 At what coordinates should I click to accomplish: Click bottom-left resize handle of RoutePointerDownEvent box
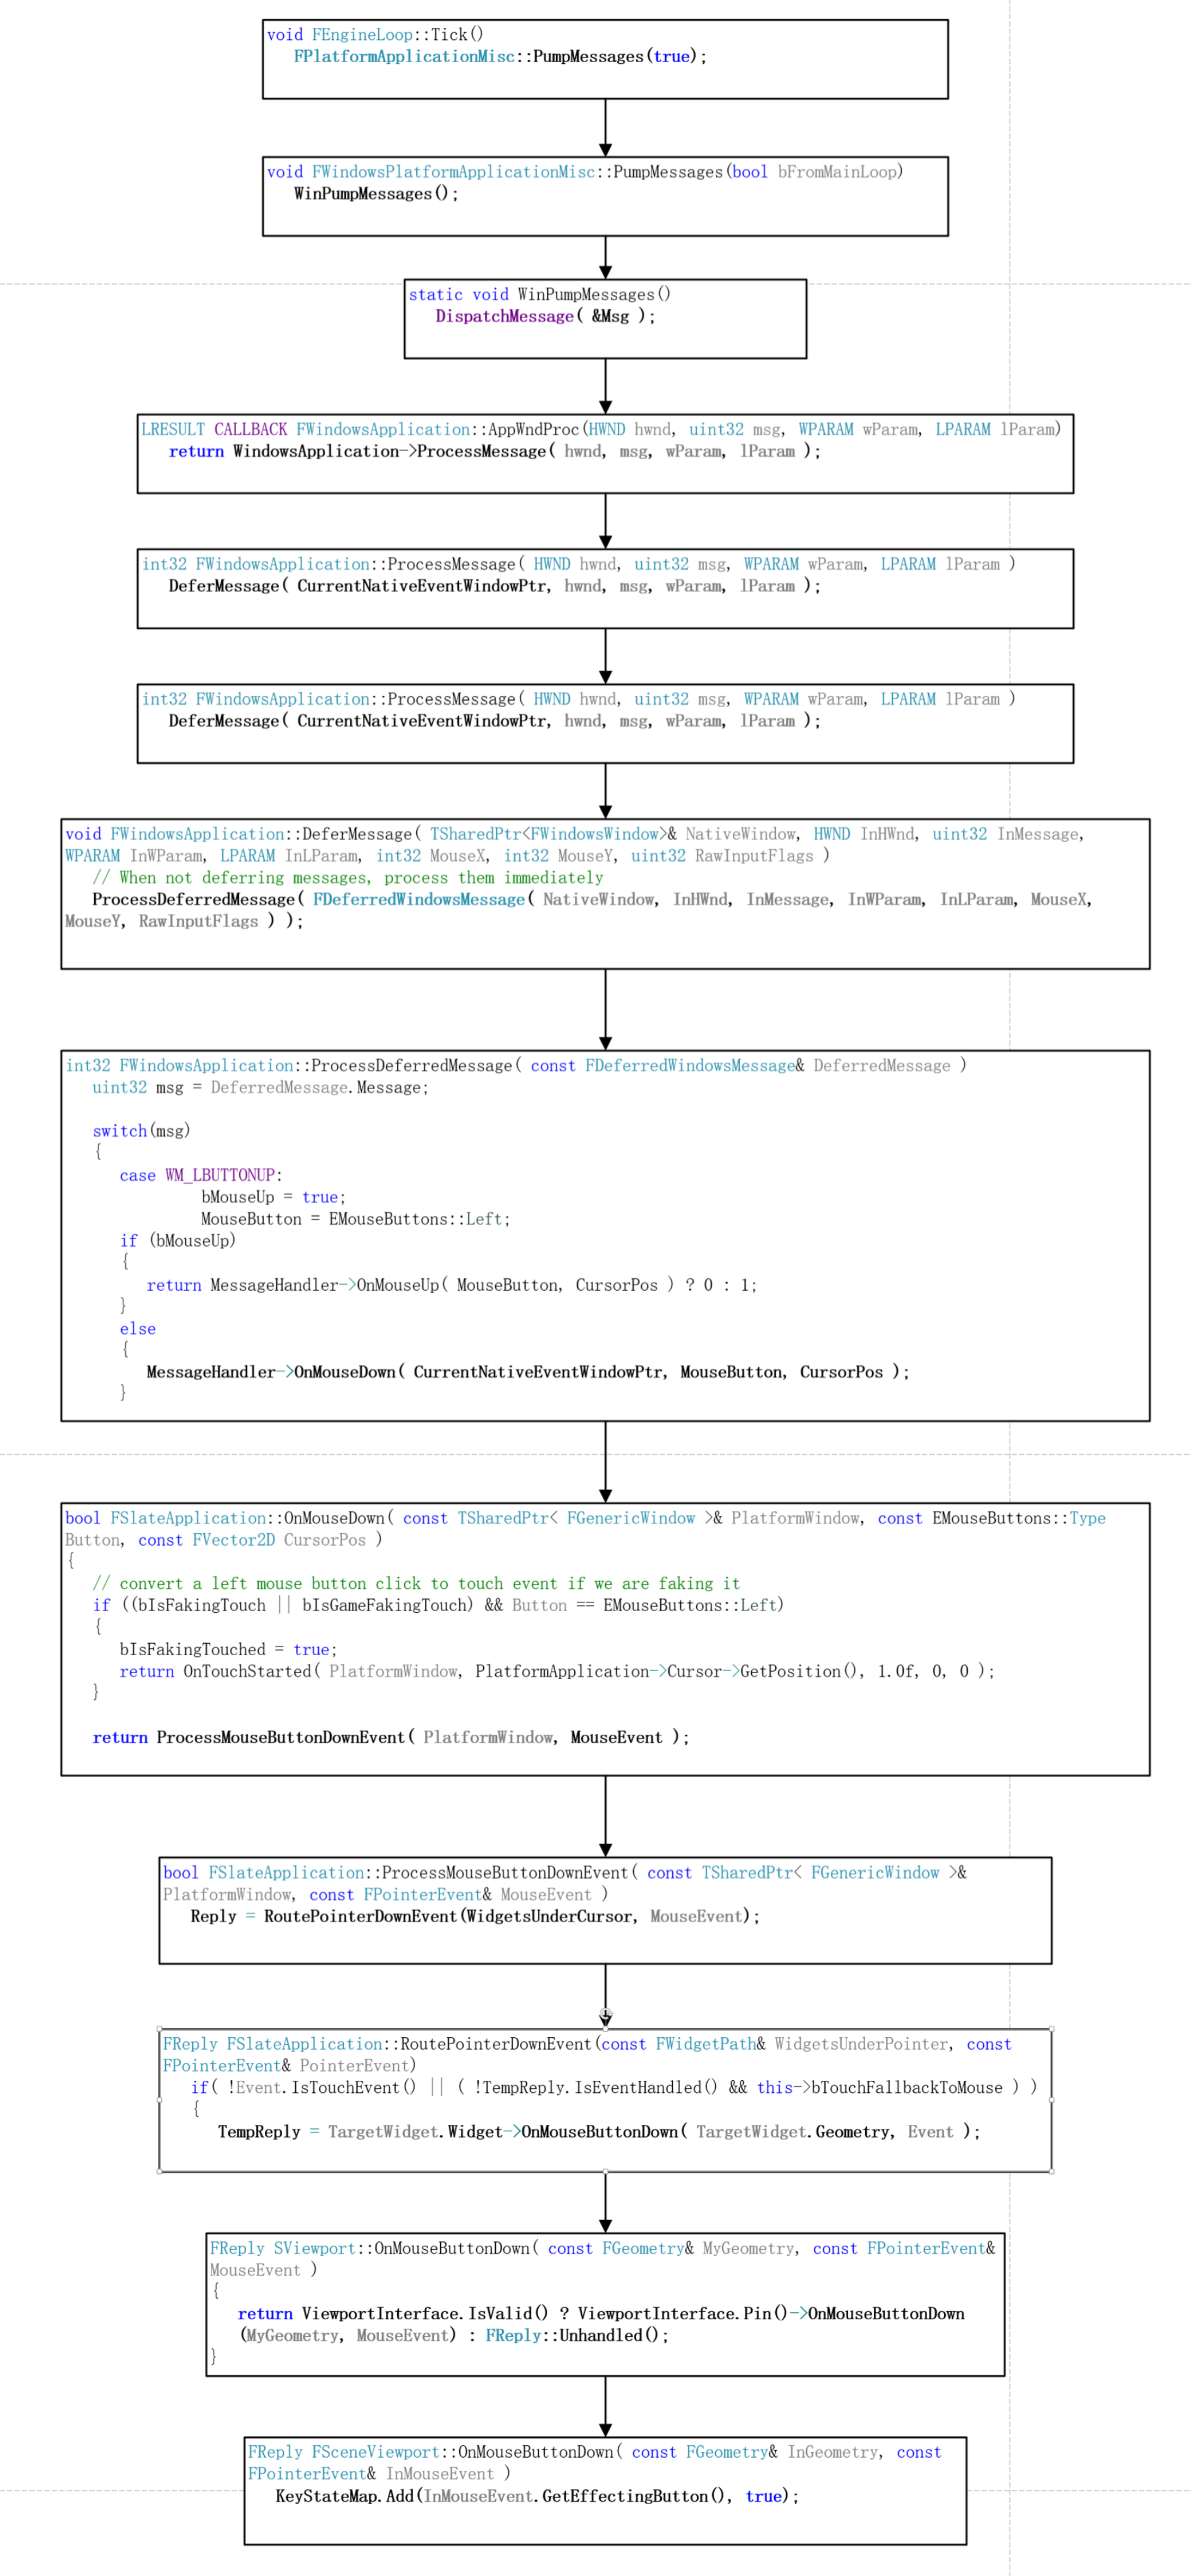tap(160, 2171)
